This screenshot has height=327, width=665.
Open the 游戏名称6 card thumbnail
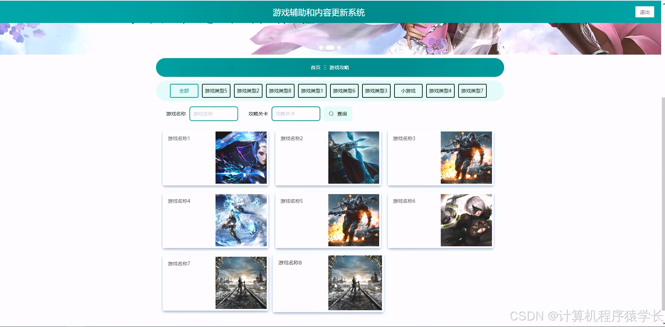coord(466,220)
